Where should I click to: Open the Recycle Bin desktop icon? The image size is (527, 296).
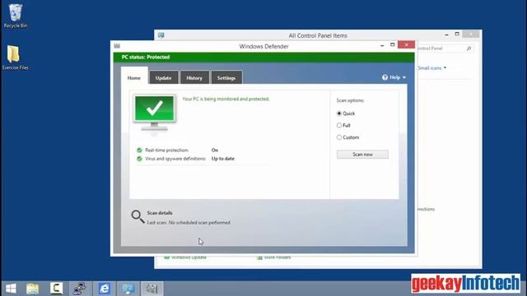(15, 16)
